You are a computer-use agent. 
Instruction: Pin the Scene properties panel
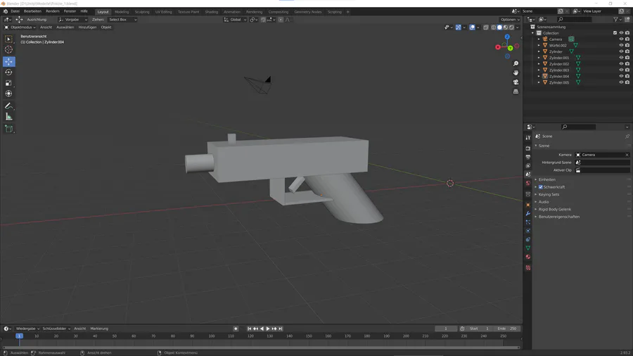point(627,136)
